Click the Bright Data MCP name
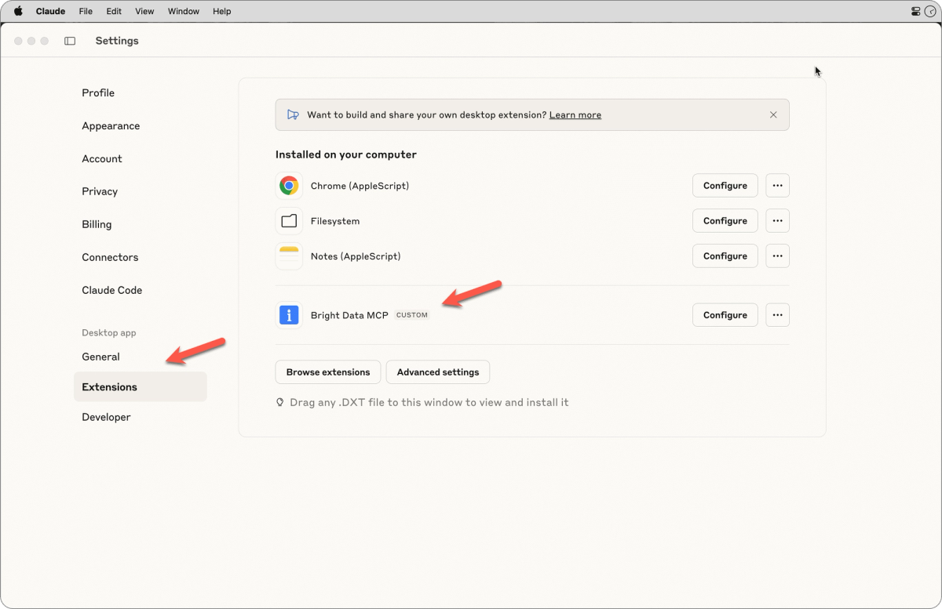942x609 pixels. [x=349, y=315]
